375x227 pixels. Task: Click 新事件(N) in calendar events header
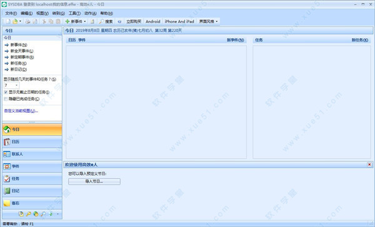click(236, 40)
